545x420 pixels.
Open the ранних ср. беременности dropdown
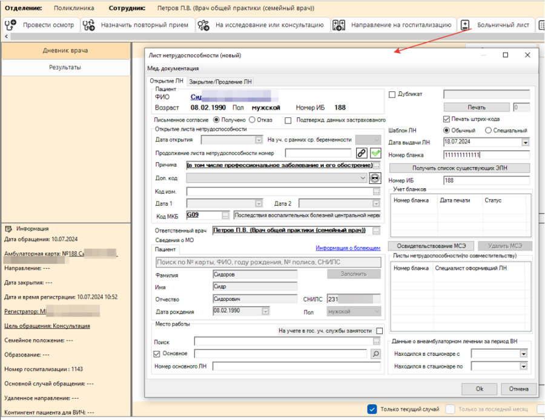pos(377,140)
